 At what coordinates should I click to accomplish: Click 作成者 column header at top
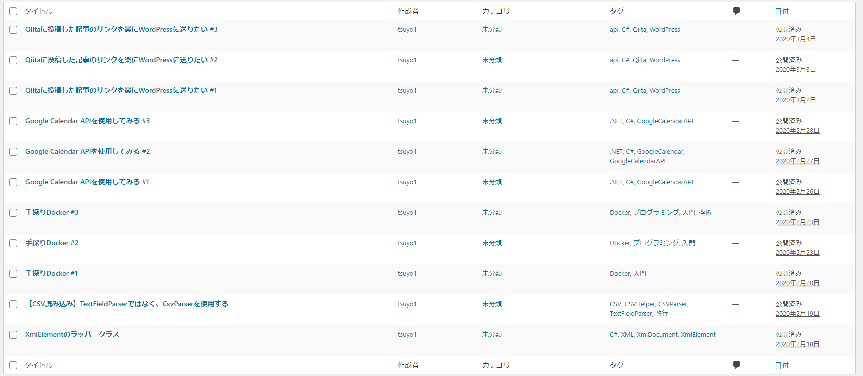pos(408,11)
